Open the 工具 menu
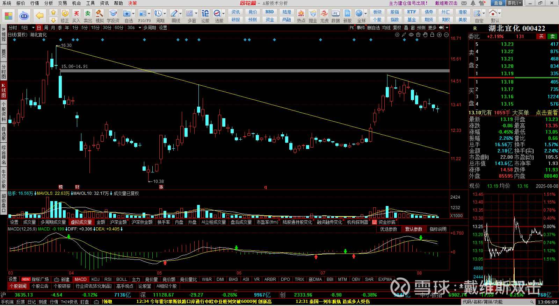 pyautogui.click(x=90, y=3)
